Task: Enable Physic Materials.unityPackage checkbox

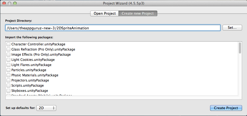Action: (8, 76)
